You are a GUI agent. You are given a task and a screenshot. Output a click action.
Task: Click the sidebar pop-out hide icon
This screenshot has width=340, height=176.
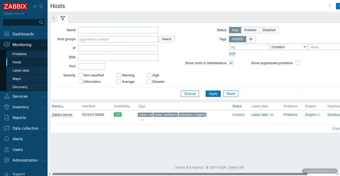pos(41,6)
